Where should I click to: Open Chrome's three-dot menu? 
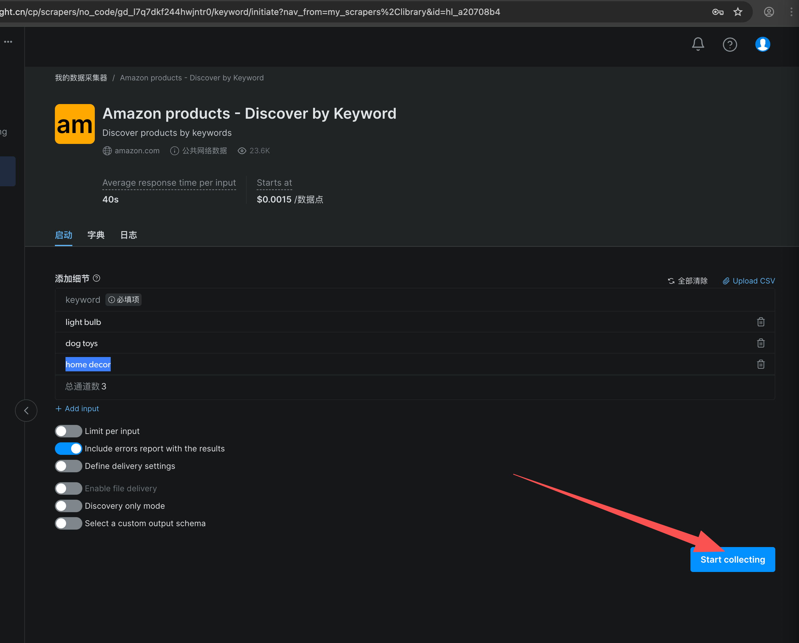(791, 12)
